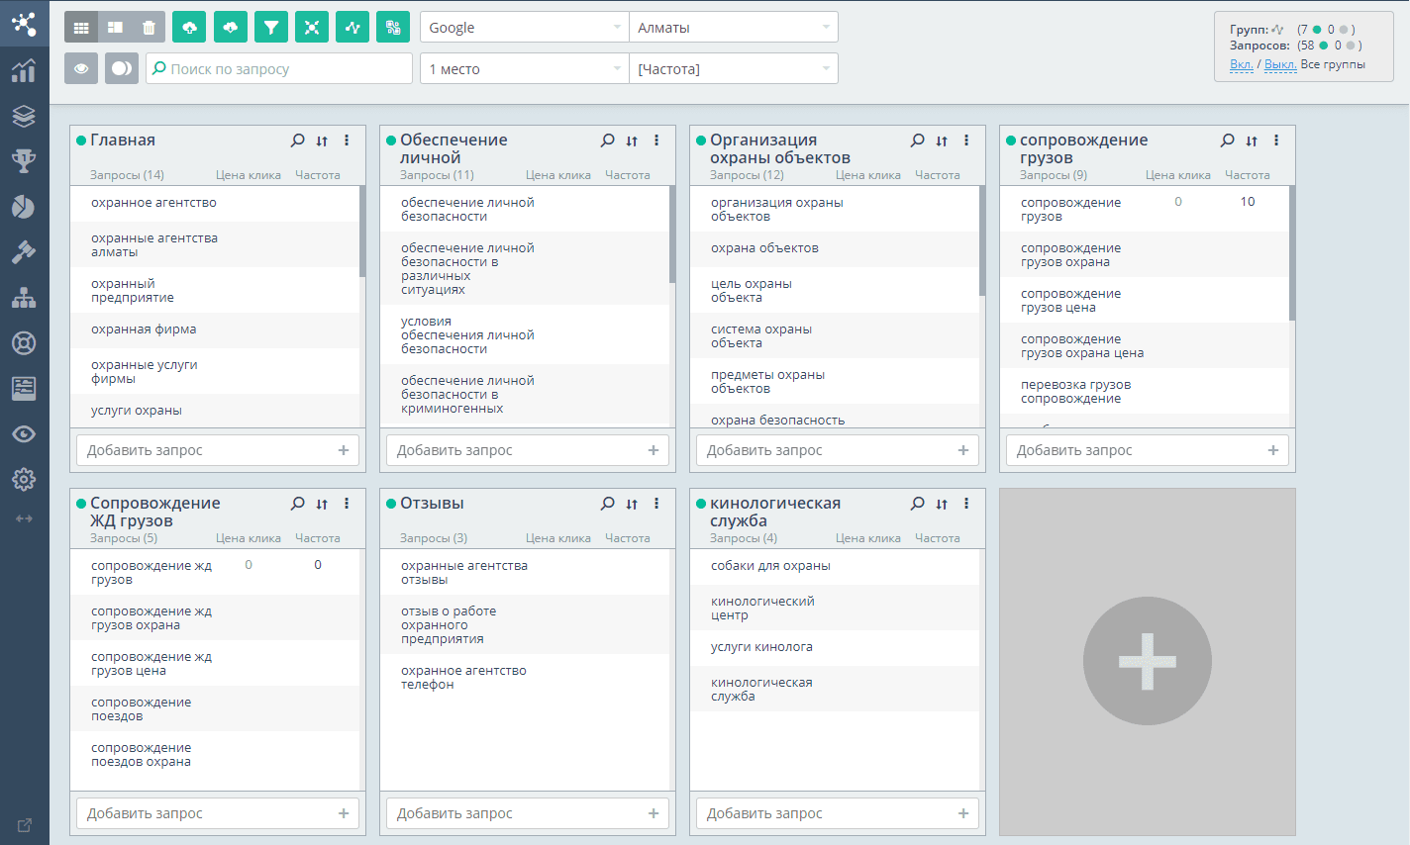The image size is (1410, 845).
Task: Click the cloud upload import button
Action: click(x=189, y=28)
